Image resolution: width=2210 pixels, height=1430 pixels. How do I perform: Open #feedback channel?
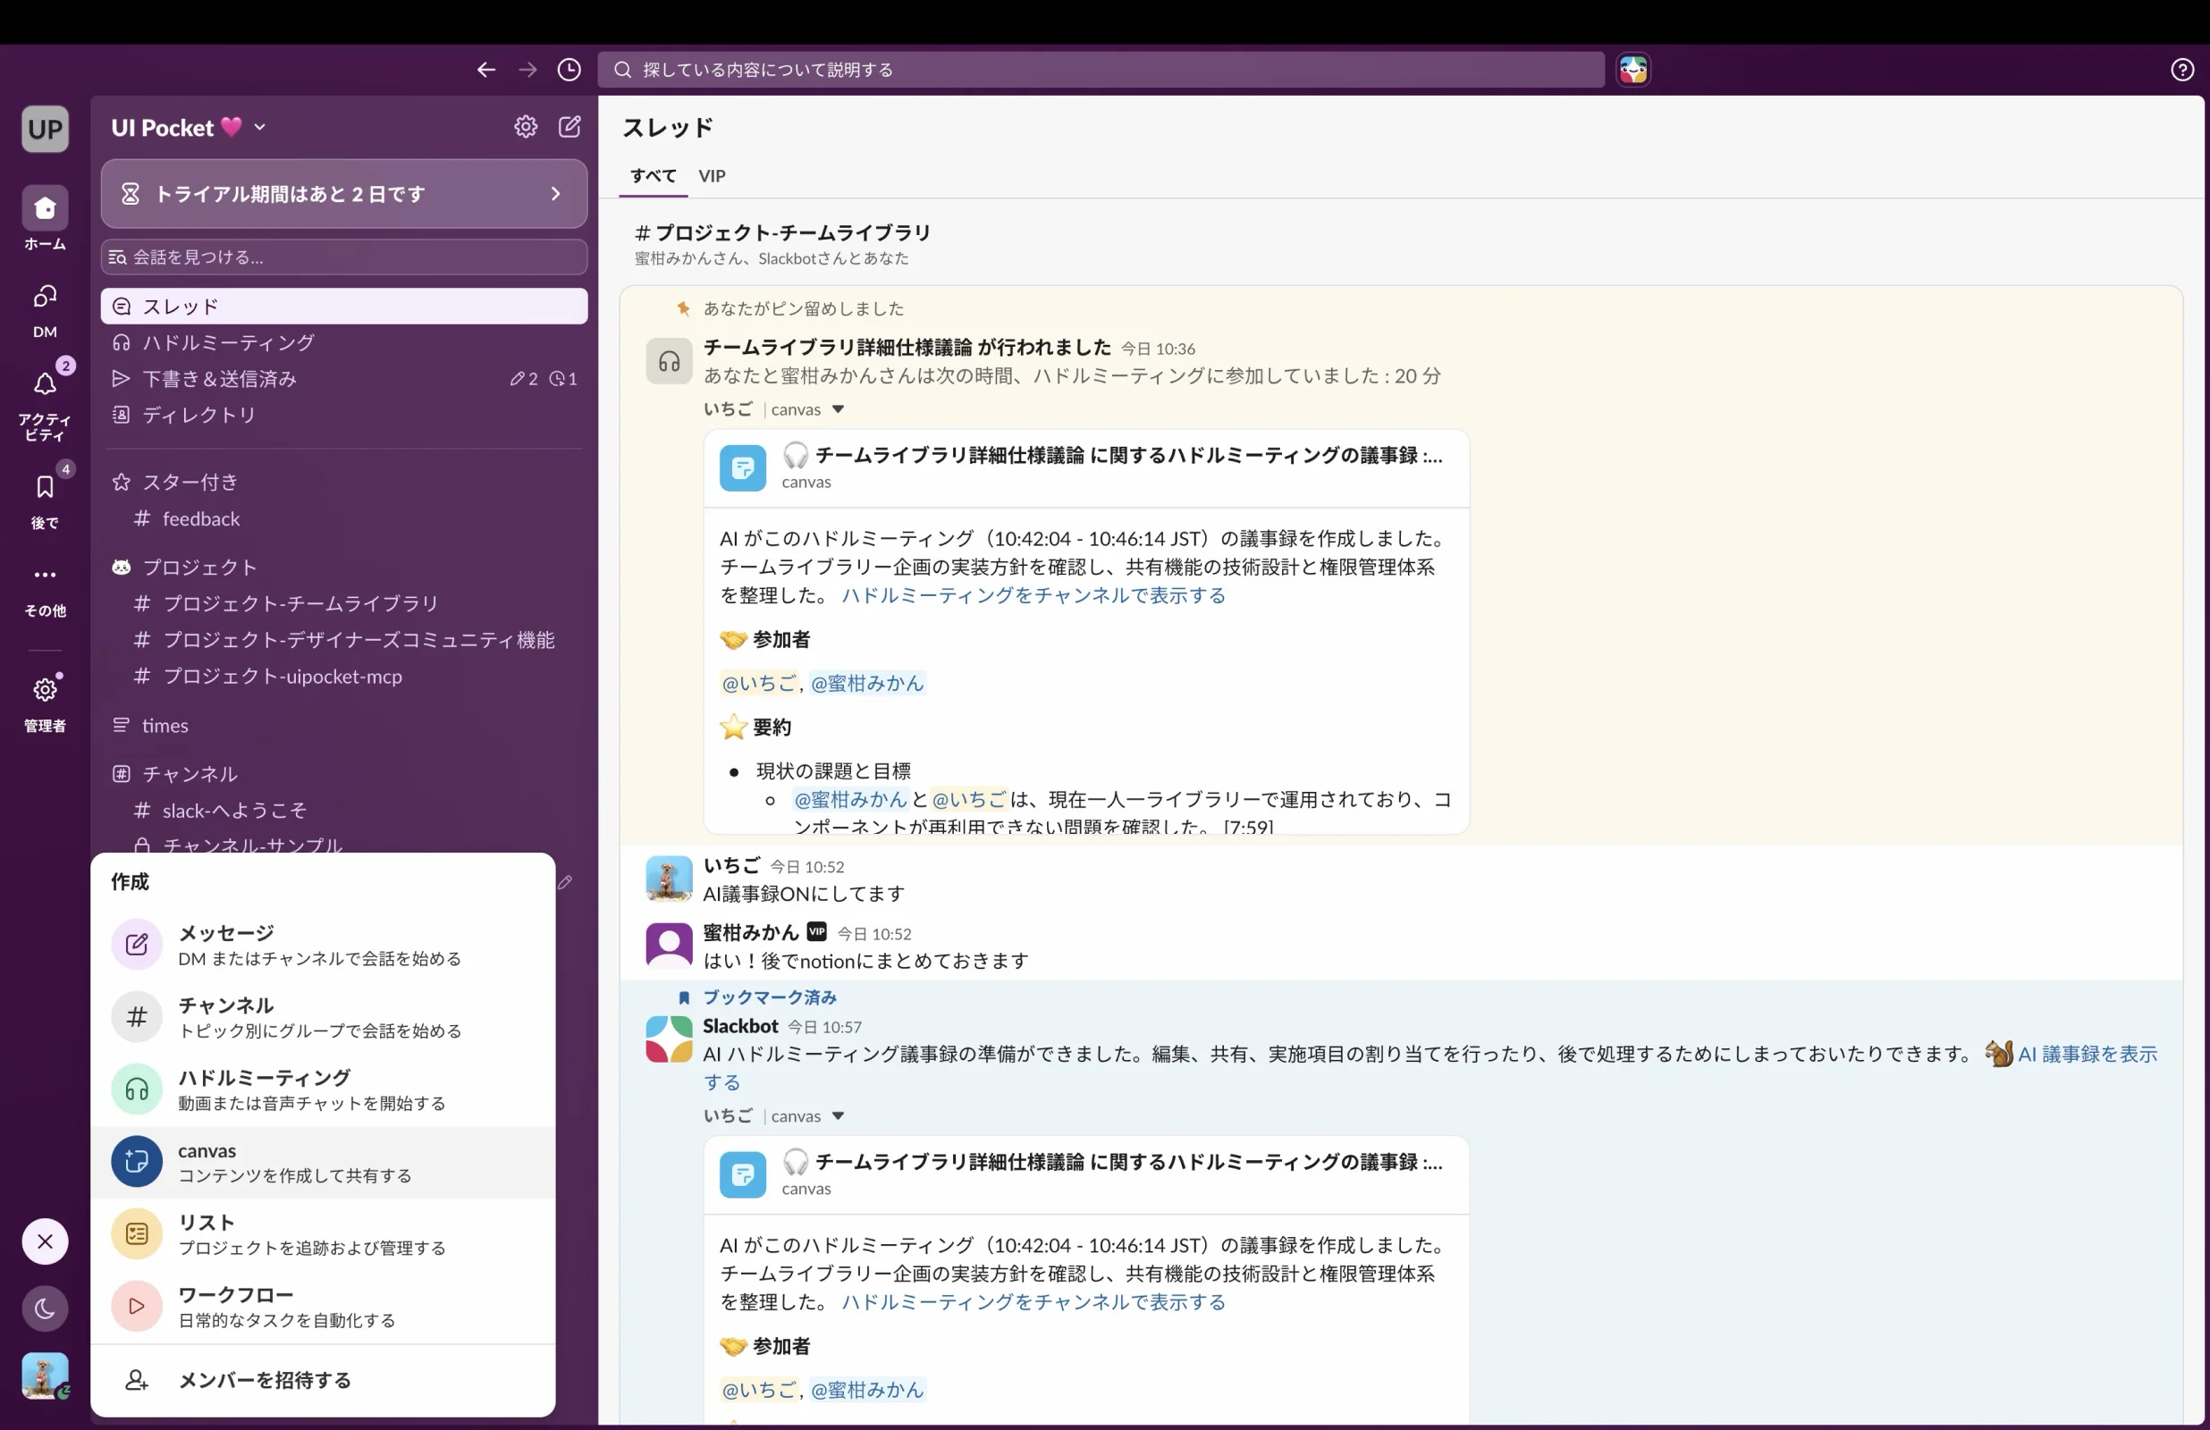[344, 519]
